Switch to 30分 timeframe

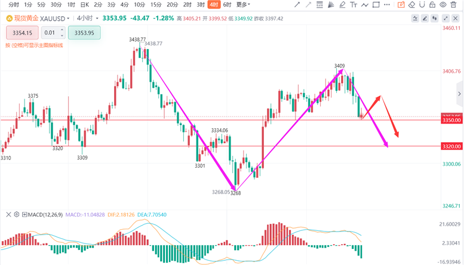pos(56,5)
